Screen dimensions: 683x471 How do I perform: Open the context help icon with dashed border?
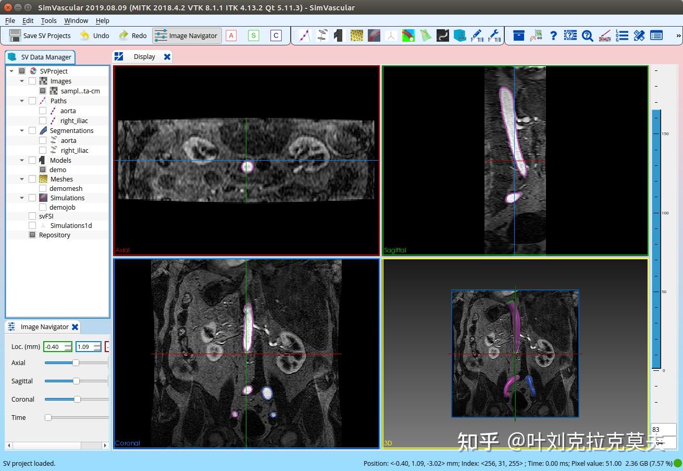click(x=570, y=35)
